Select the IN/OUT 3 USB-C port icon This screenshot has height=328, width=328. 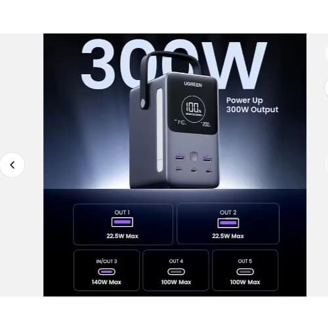[x=106, y=272]
